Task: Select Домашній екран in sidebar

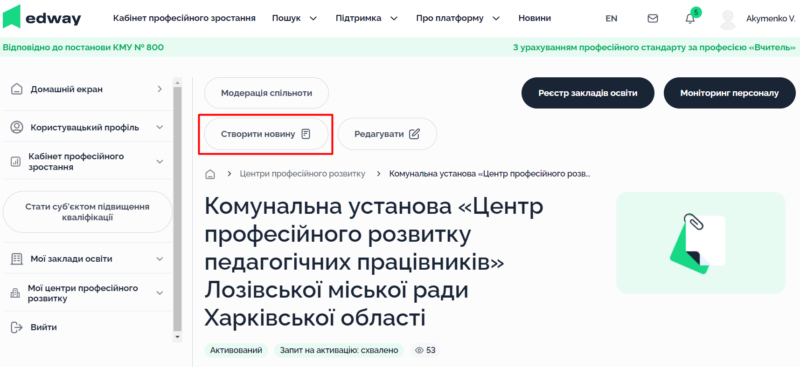Action: pyautogui.click(x=67, y=89)
